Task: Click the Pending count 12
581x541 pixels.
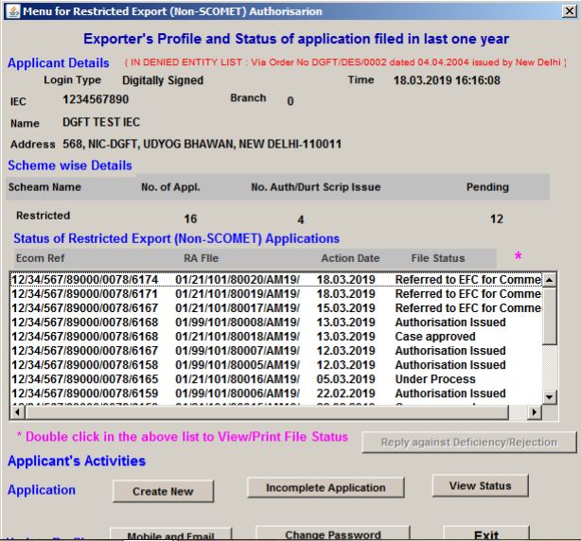Action: (x=497, y=218)
